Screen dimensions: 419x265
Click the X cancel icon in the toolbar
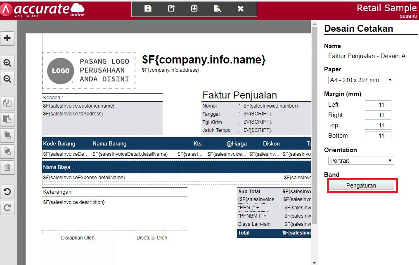click(241, 8)
